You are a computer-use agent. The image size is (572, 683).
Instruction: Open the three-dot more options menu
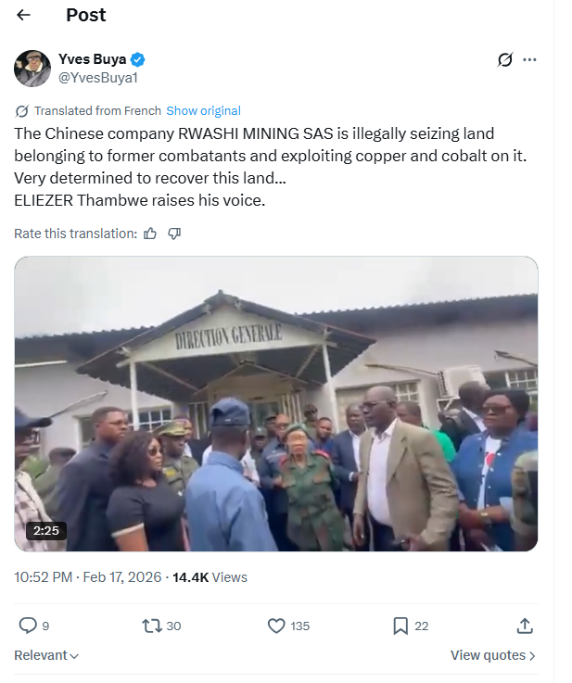(530, 60)
